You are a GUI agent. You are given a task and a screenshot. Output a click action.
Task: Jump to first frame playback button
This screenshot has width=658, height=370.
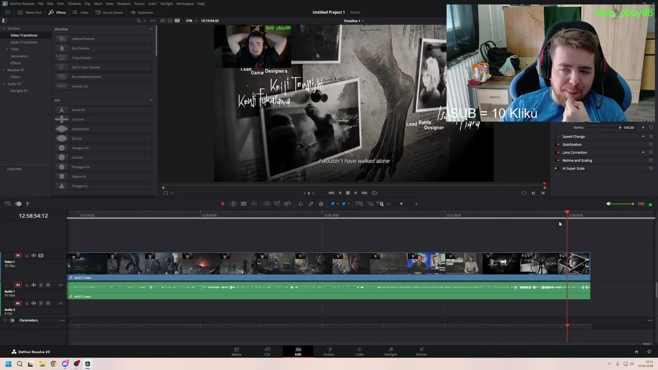tap(331, 193)
